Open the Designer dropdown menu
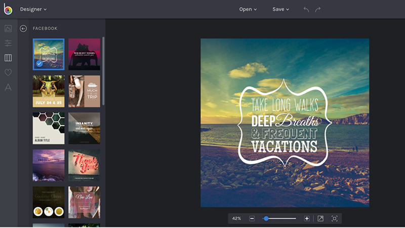 pyautogui.click(x=33, y=9)
